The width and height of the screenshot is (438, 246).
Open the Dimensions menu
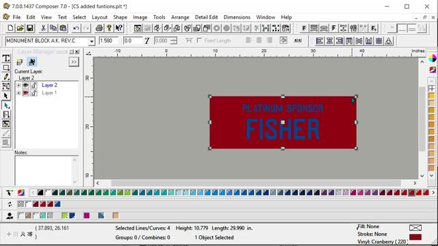[237, 17]
